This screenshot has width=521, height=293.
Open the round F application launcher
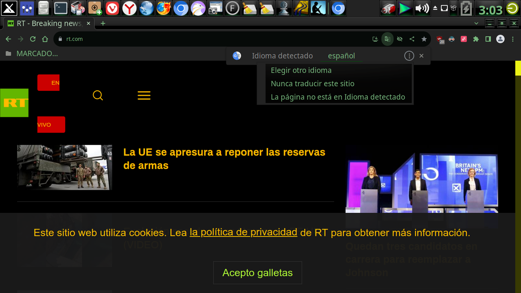tap(232, 8)
